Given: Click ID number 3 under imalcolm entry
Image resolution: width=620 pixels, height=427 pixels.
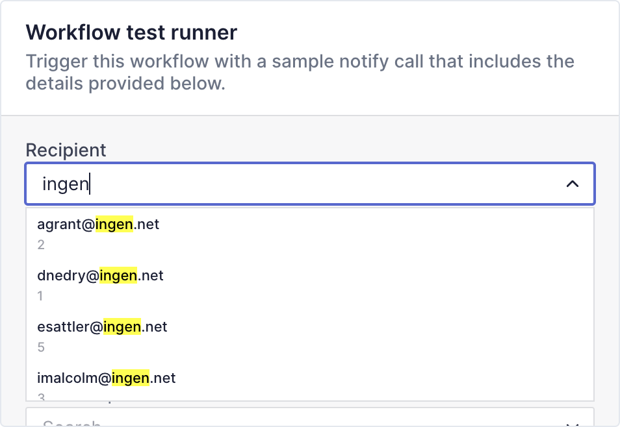Looking at the screenshot, I should click(41, 397).
